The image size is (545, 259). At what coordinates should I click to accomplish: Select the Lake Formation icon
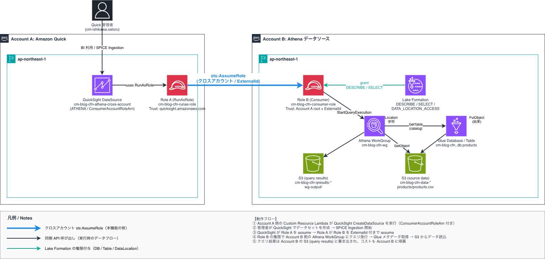coord(415,85)
